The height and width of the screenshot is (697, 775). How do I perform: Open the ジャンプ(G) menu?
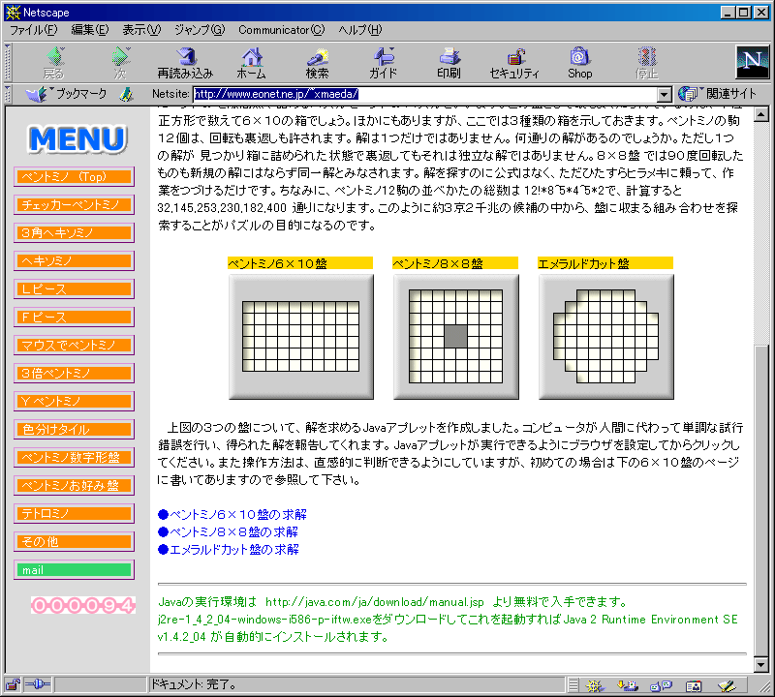(x=200, y=30)
